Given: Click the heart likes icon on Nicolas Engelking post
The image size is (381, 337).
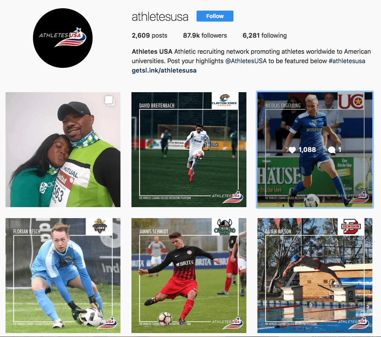Looking at the screenshot, I should (x=292, y=150).
